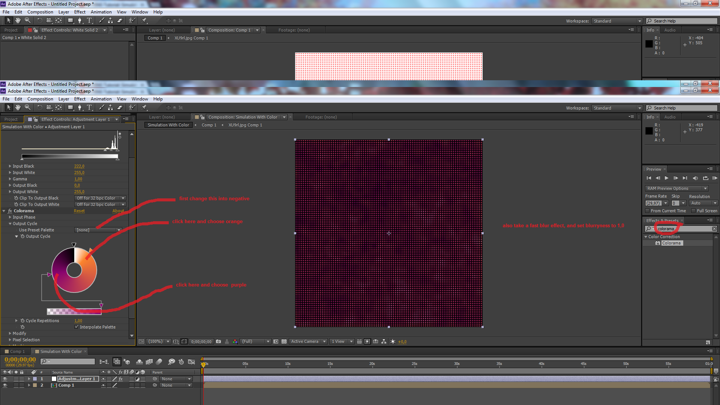Take a snapshot with the camera icon
This screenshot has height=405, width=720.
point(219,342)
